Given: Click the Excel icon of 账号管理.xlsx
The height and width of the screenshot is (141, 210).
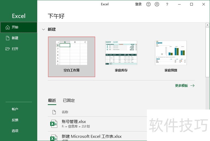Looking at the screenshot, I should pos(54,124).
